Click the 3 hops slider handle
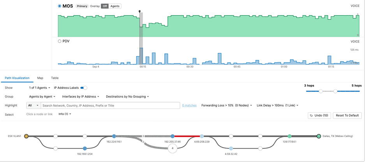This screenshot has height=162, width=365. [x=321, y=91]
